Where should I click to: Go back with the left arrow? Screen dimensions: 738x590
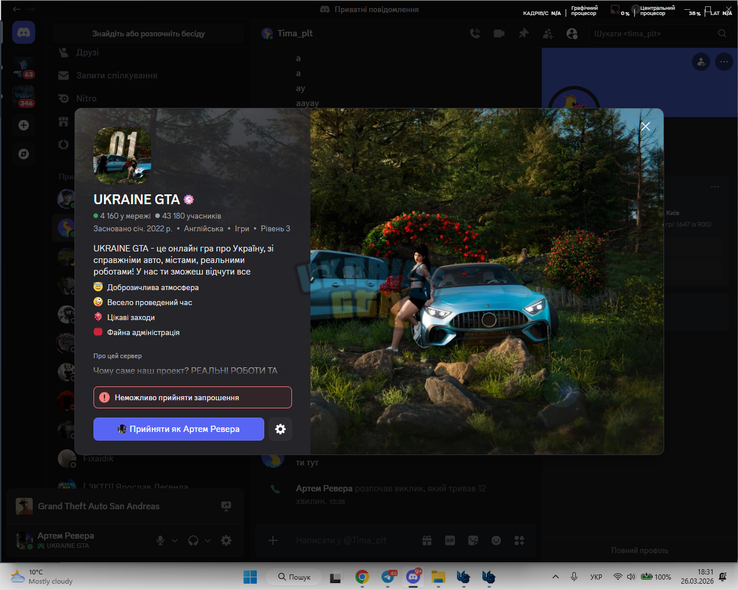tap(17, 9)
